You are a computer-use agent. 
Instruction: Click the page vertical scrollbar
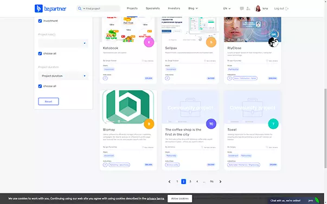pos(325,128)
